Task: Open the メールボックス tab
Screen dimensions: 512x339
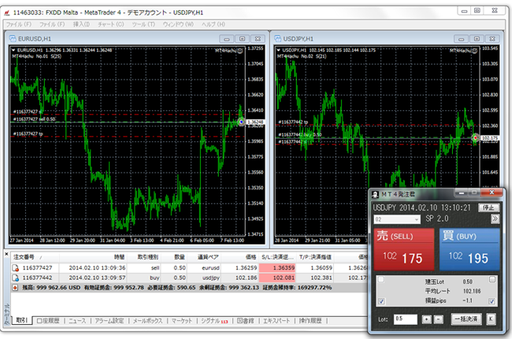Action: click(147, 321)
